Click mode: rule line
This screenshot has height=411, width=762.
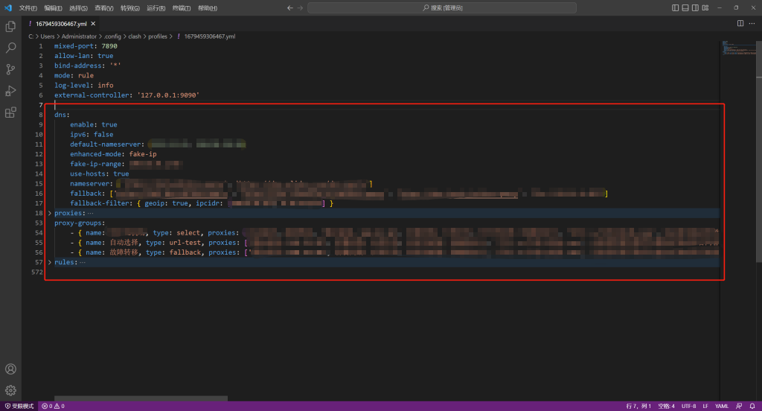(x=74, y=75)
